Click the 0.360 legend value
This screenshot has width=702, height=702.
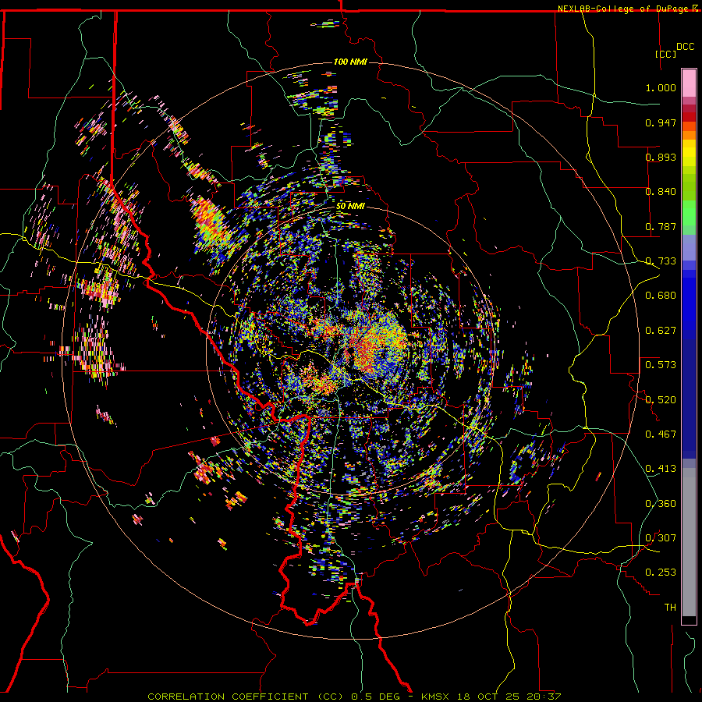661,504
